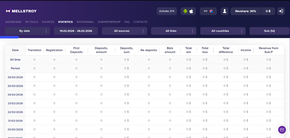Viewport: 290px width, 138px height.
Task: Click the 0 $ balance button
Action: tap(268, 11)
